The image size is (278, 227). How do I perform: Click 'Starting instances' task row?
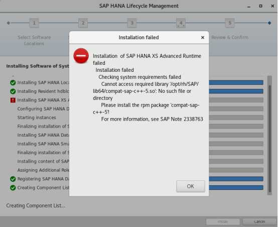pyautogui.click(x=37, y=118)
